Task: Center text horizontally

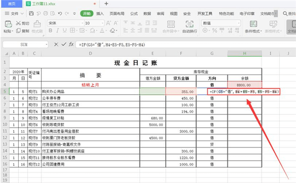Action: click(x=133, y=30)
